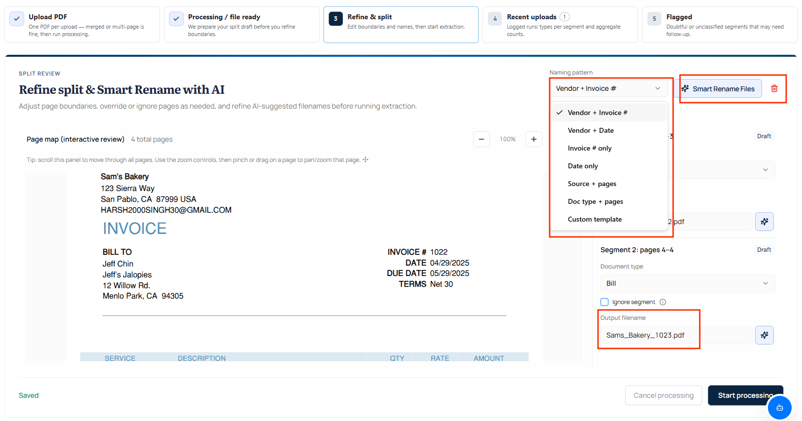
Task: Click the Recent uploads count badge
Action: click(x=564, y=17)
